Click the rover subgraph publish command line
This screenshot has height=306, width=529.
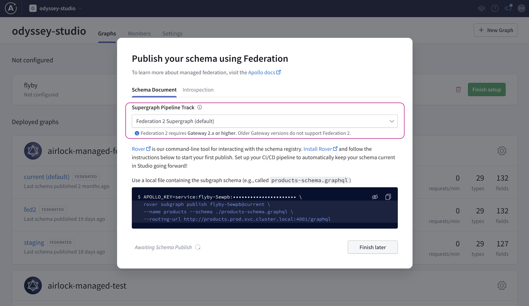click(206, 204)
